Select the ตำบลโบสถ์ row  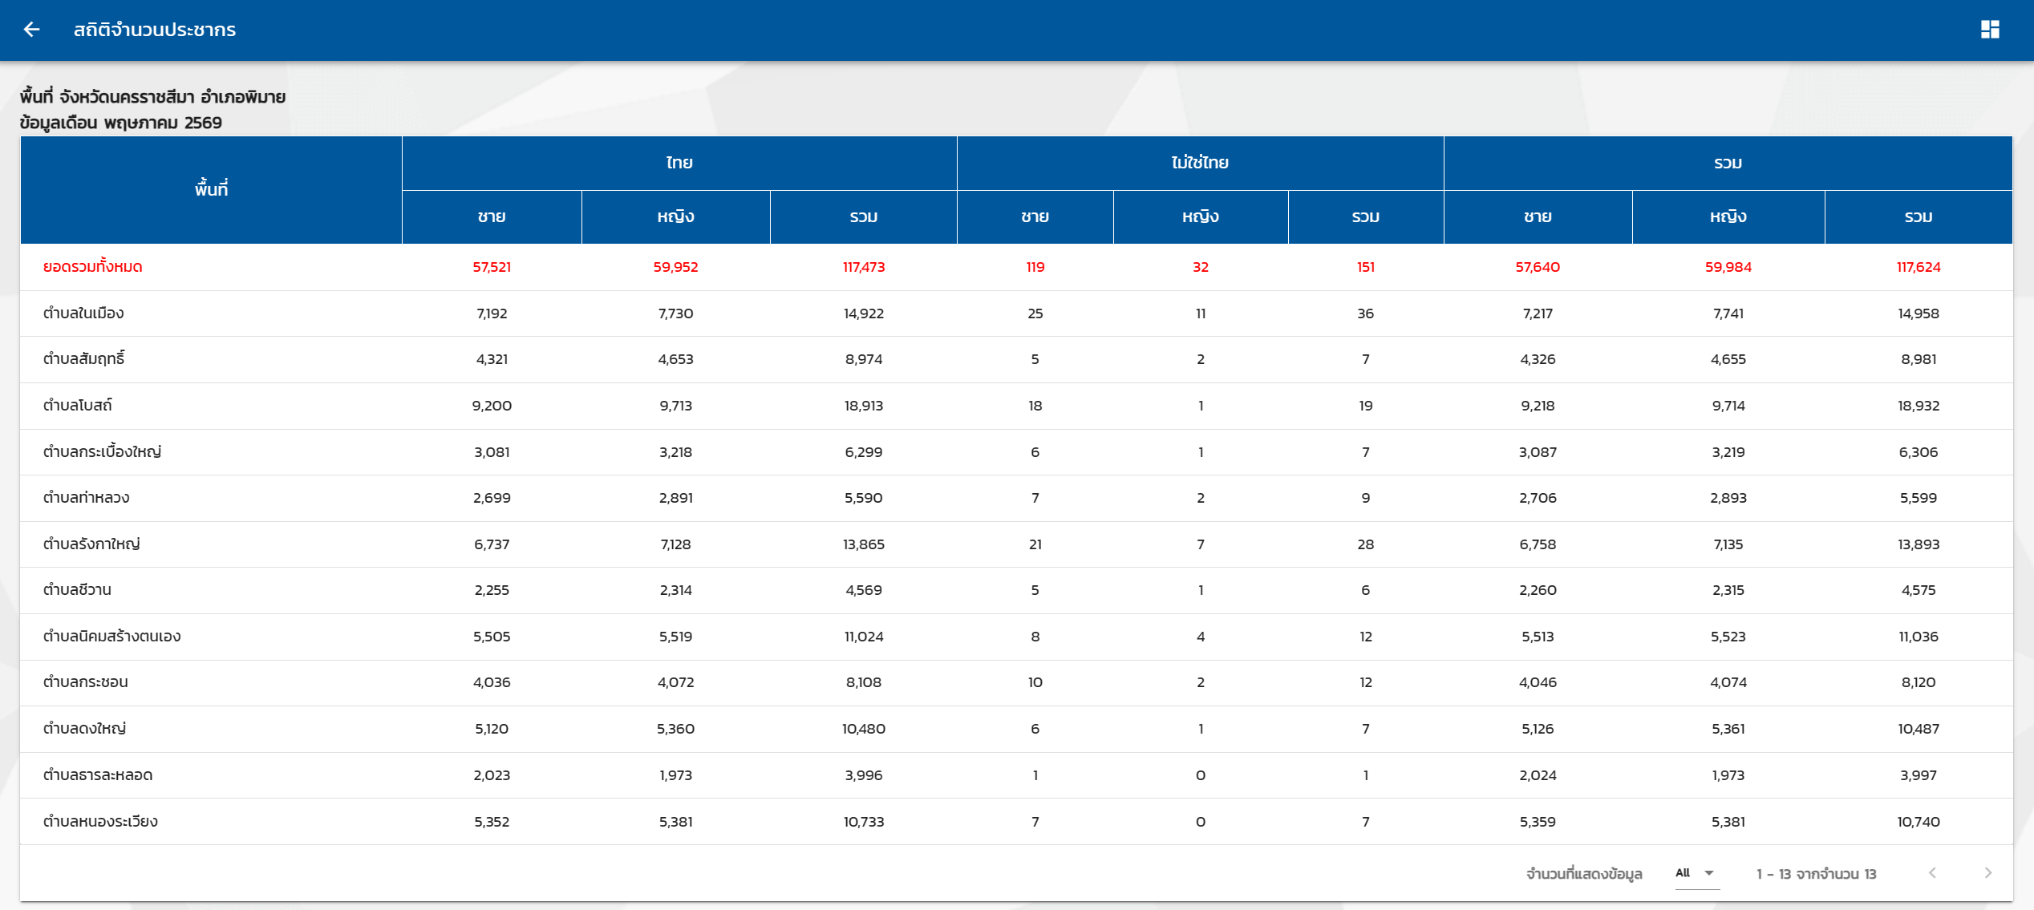click(x=1016, y=406)
